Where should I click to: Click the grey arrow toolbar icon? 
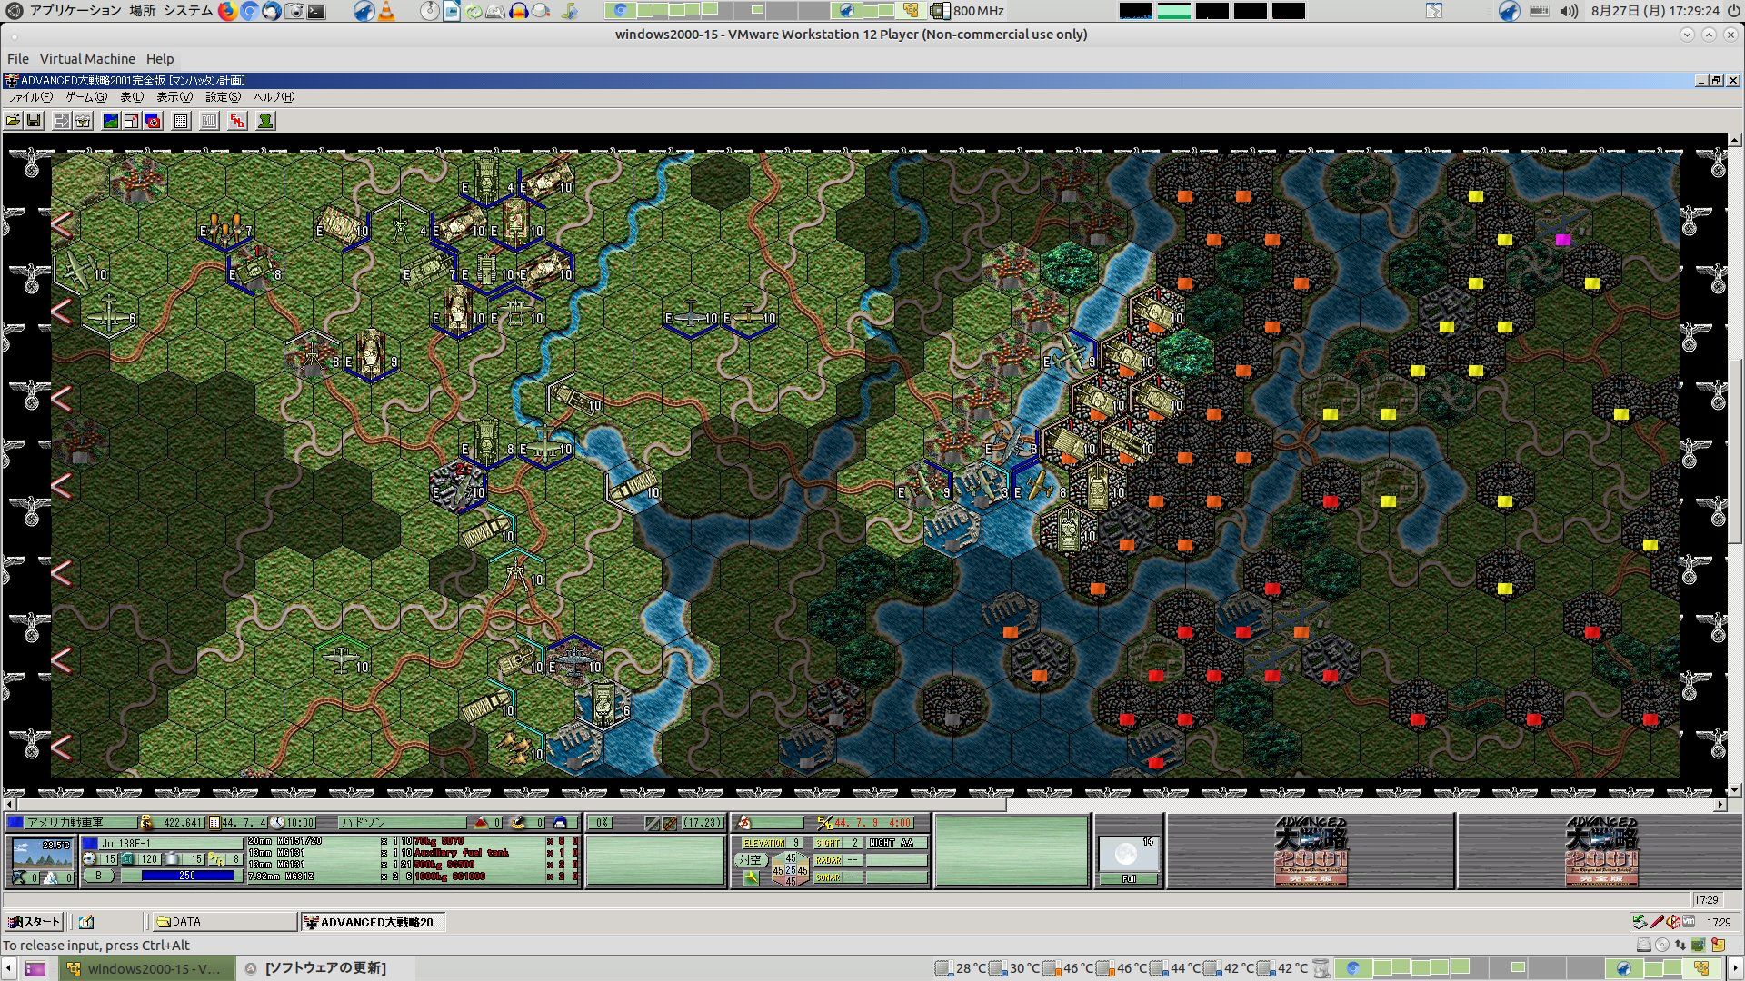[x=61, y=121]
